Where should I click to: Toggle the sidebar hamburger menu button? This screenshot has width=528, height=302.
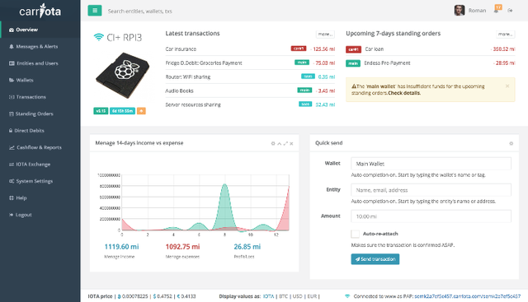point(95,11)
